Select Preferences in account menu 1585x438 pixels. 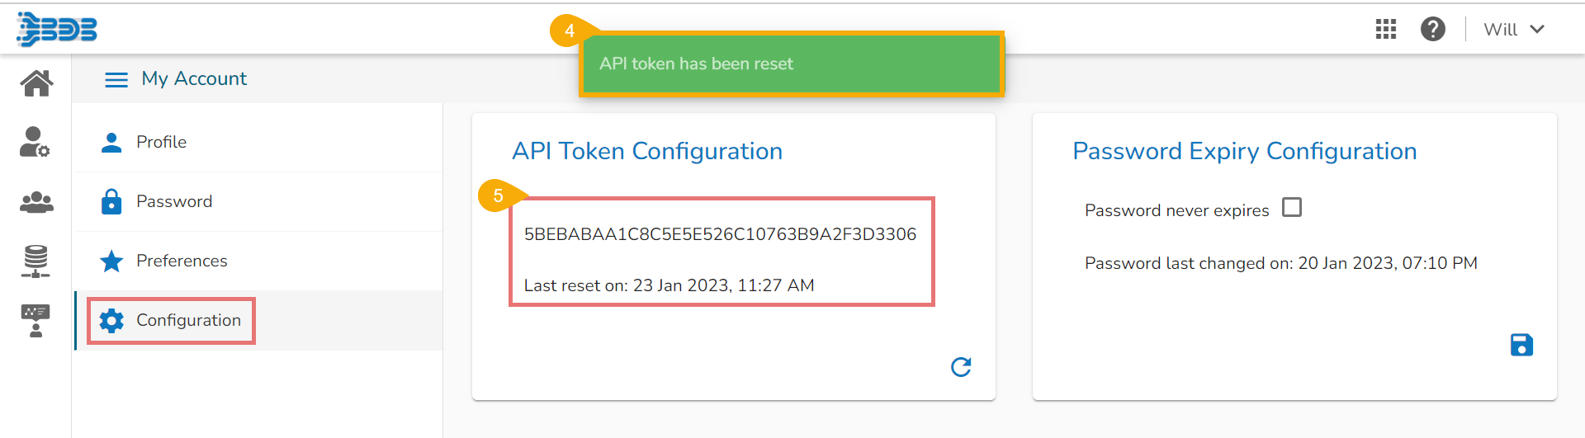pos(182,261)
